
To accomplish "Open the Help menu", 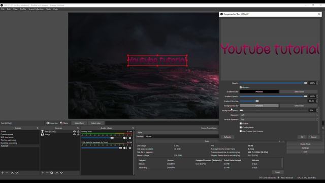I will pos(55,9).
